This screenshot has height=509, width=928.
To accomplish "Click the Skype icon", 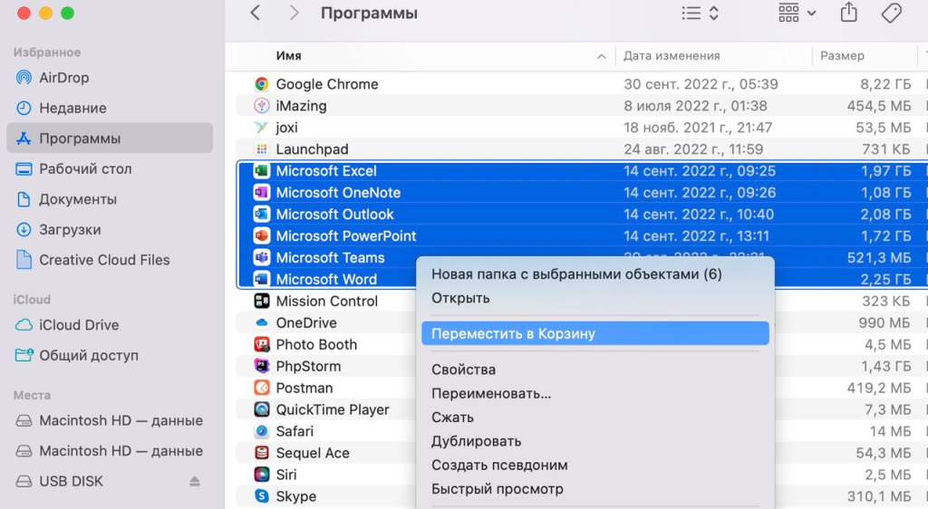I will (x=262, y=496).
